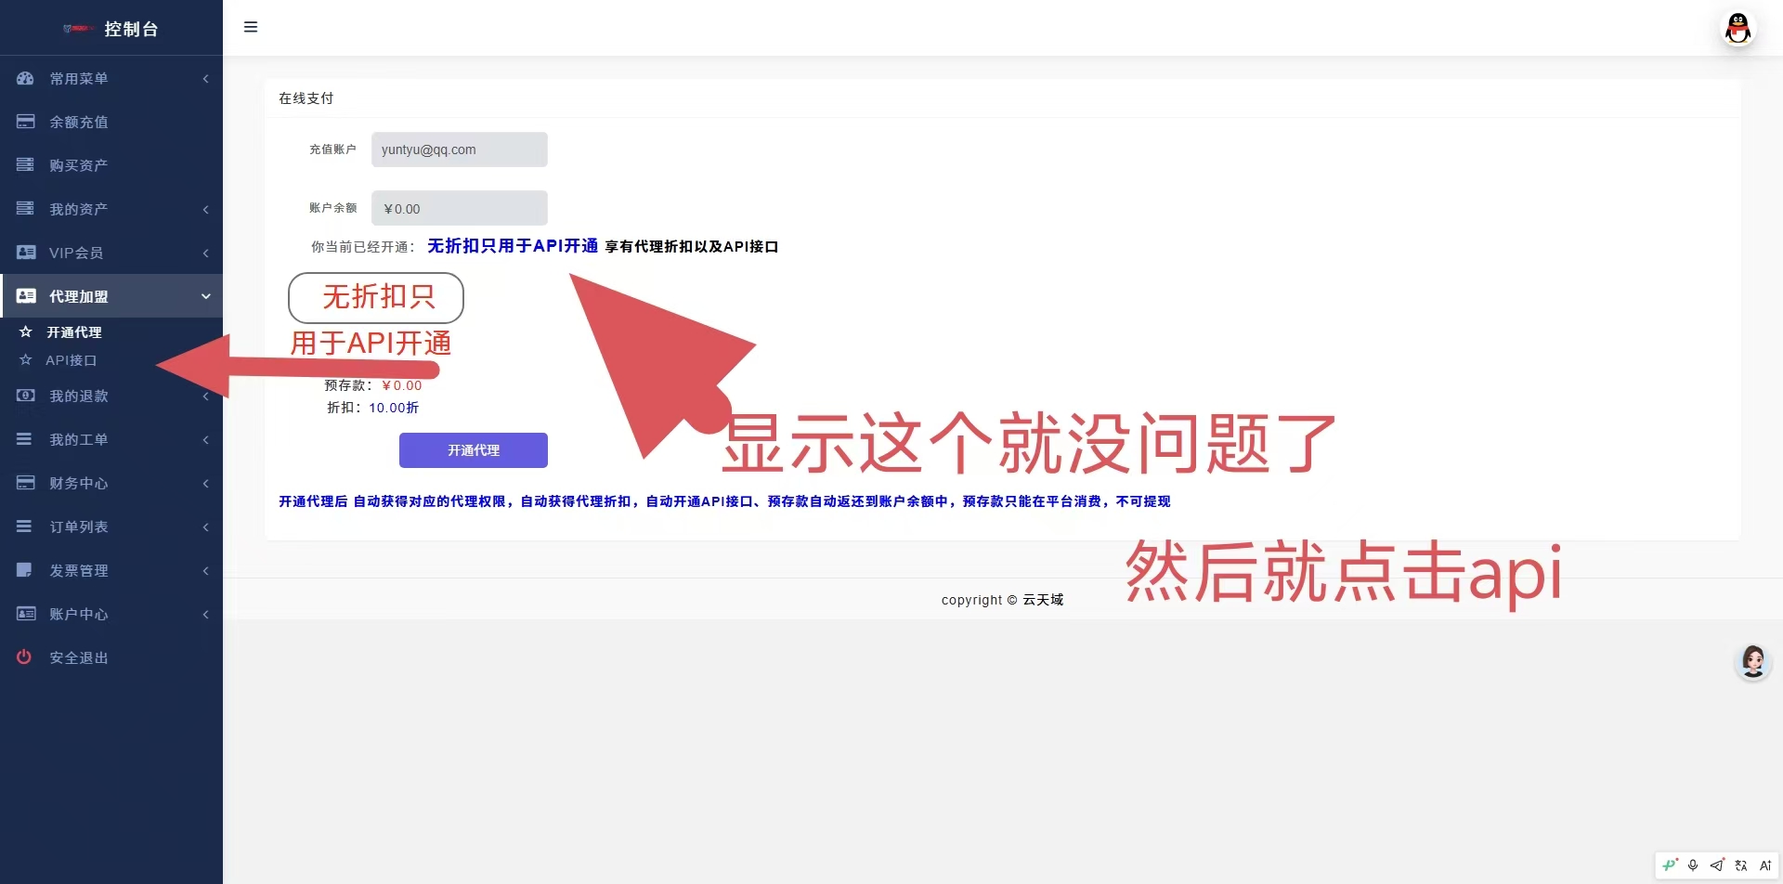Click the translate icon in floating toolbar
The height and width of the screenshot is (884, 1783).
coord(1741,865)
